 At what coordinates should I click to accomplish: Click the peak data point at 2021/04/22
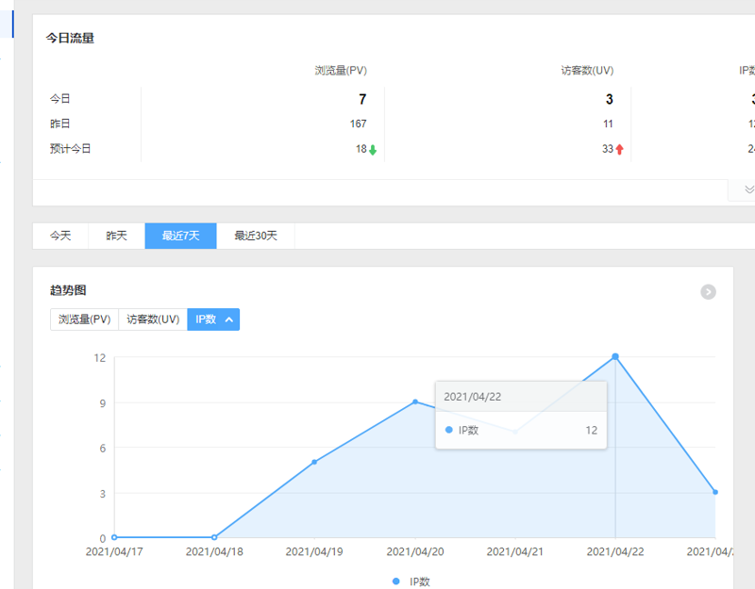615,356
